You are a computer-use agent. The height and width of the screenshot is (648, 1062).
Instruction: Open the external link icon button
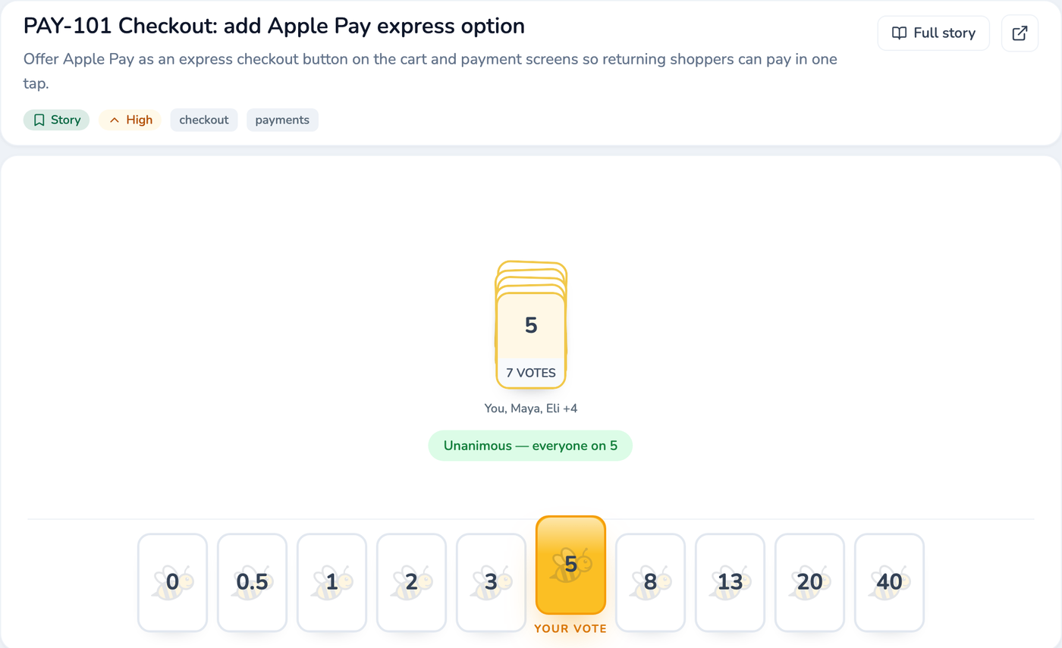[x=1020, y=33]
